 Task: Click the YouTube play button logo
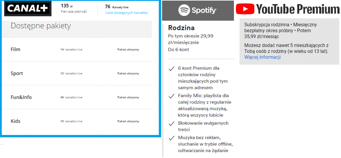click(245, 9)
